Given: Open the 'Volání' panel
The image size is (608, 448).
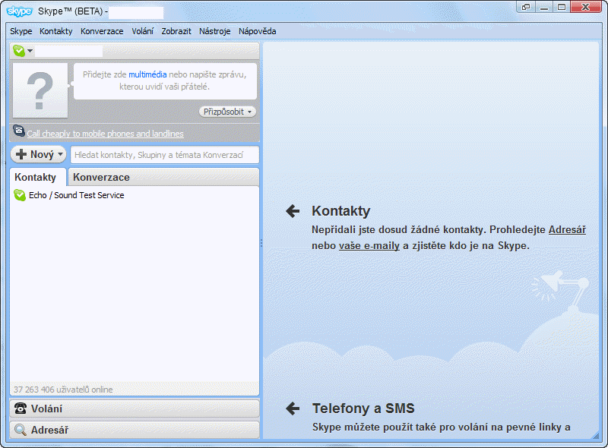Looking at the screenshot, I should tap(135, 409).
